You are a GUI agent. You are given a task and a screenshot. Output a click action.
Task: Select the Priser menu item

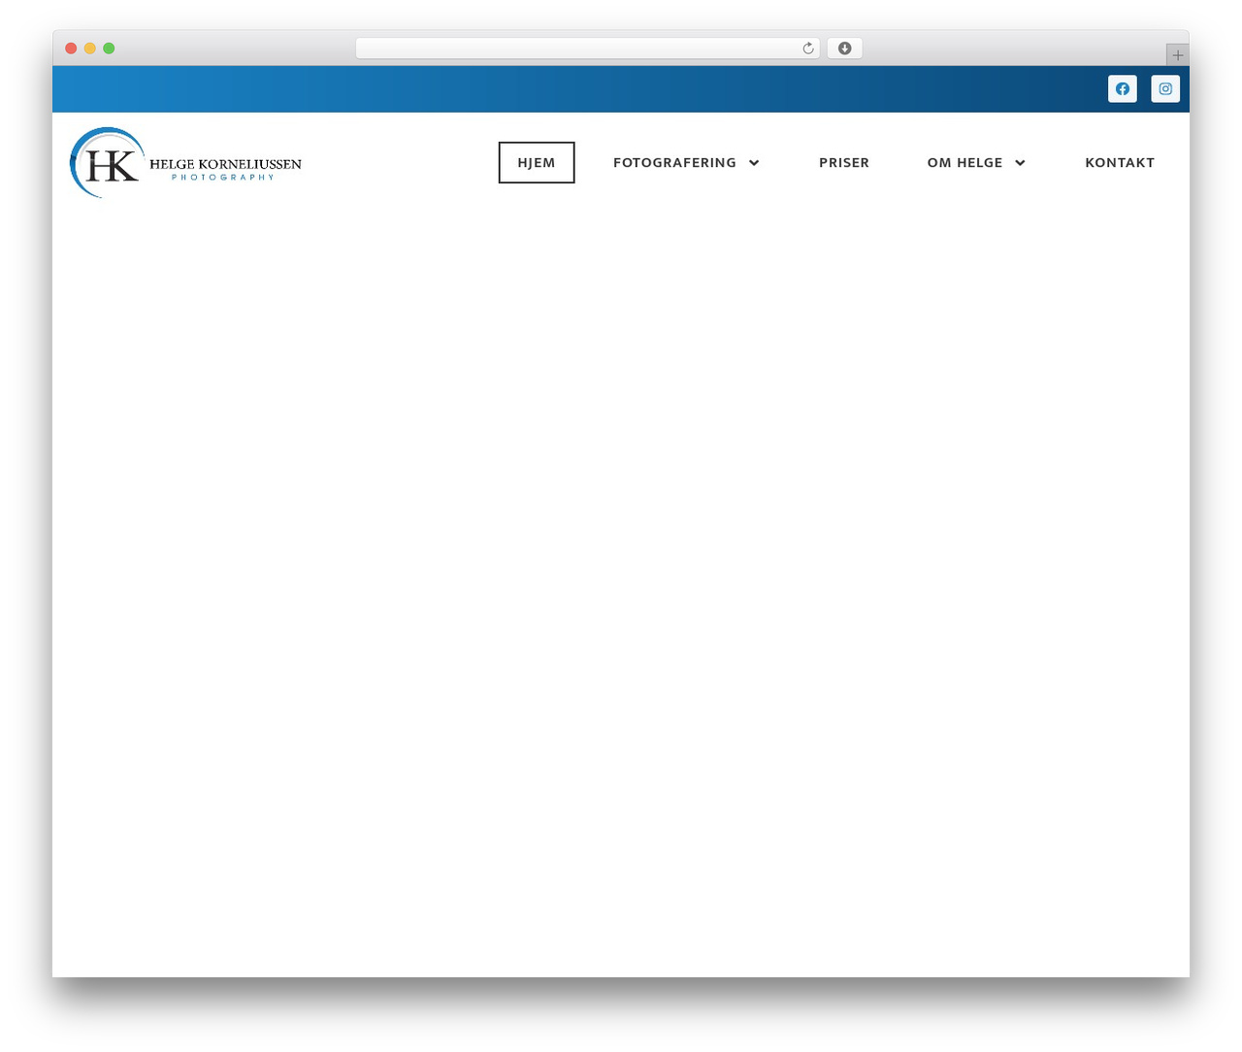tap(844, 163)
